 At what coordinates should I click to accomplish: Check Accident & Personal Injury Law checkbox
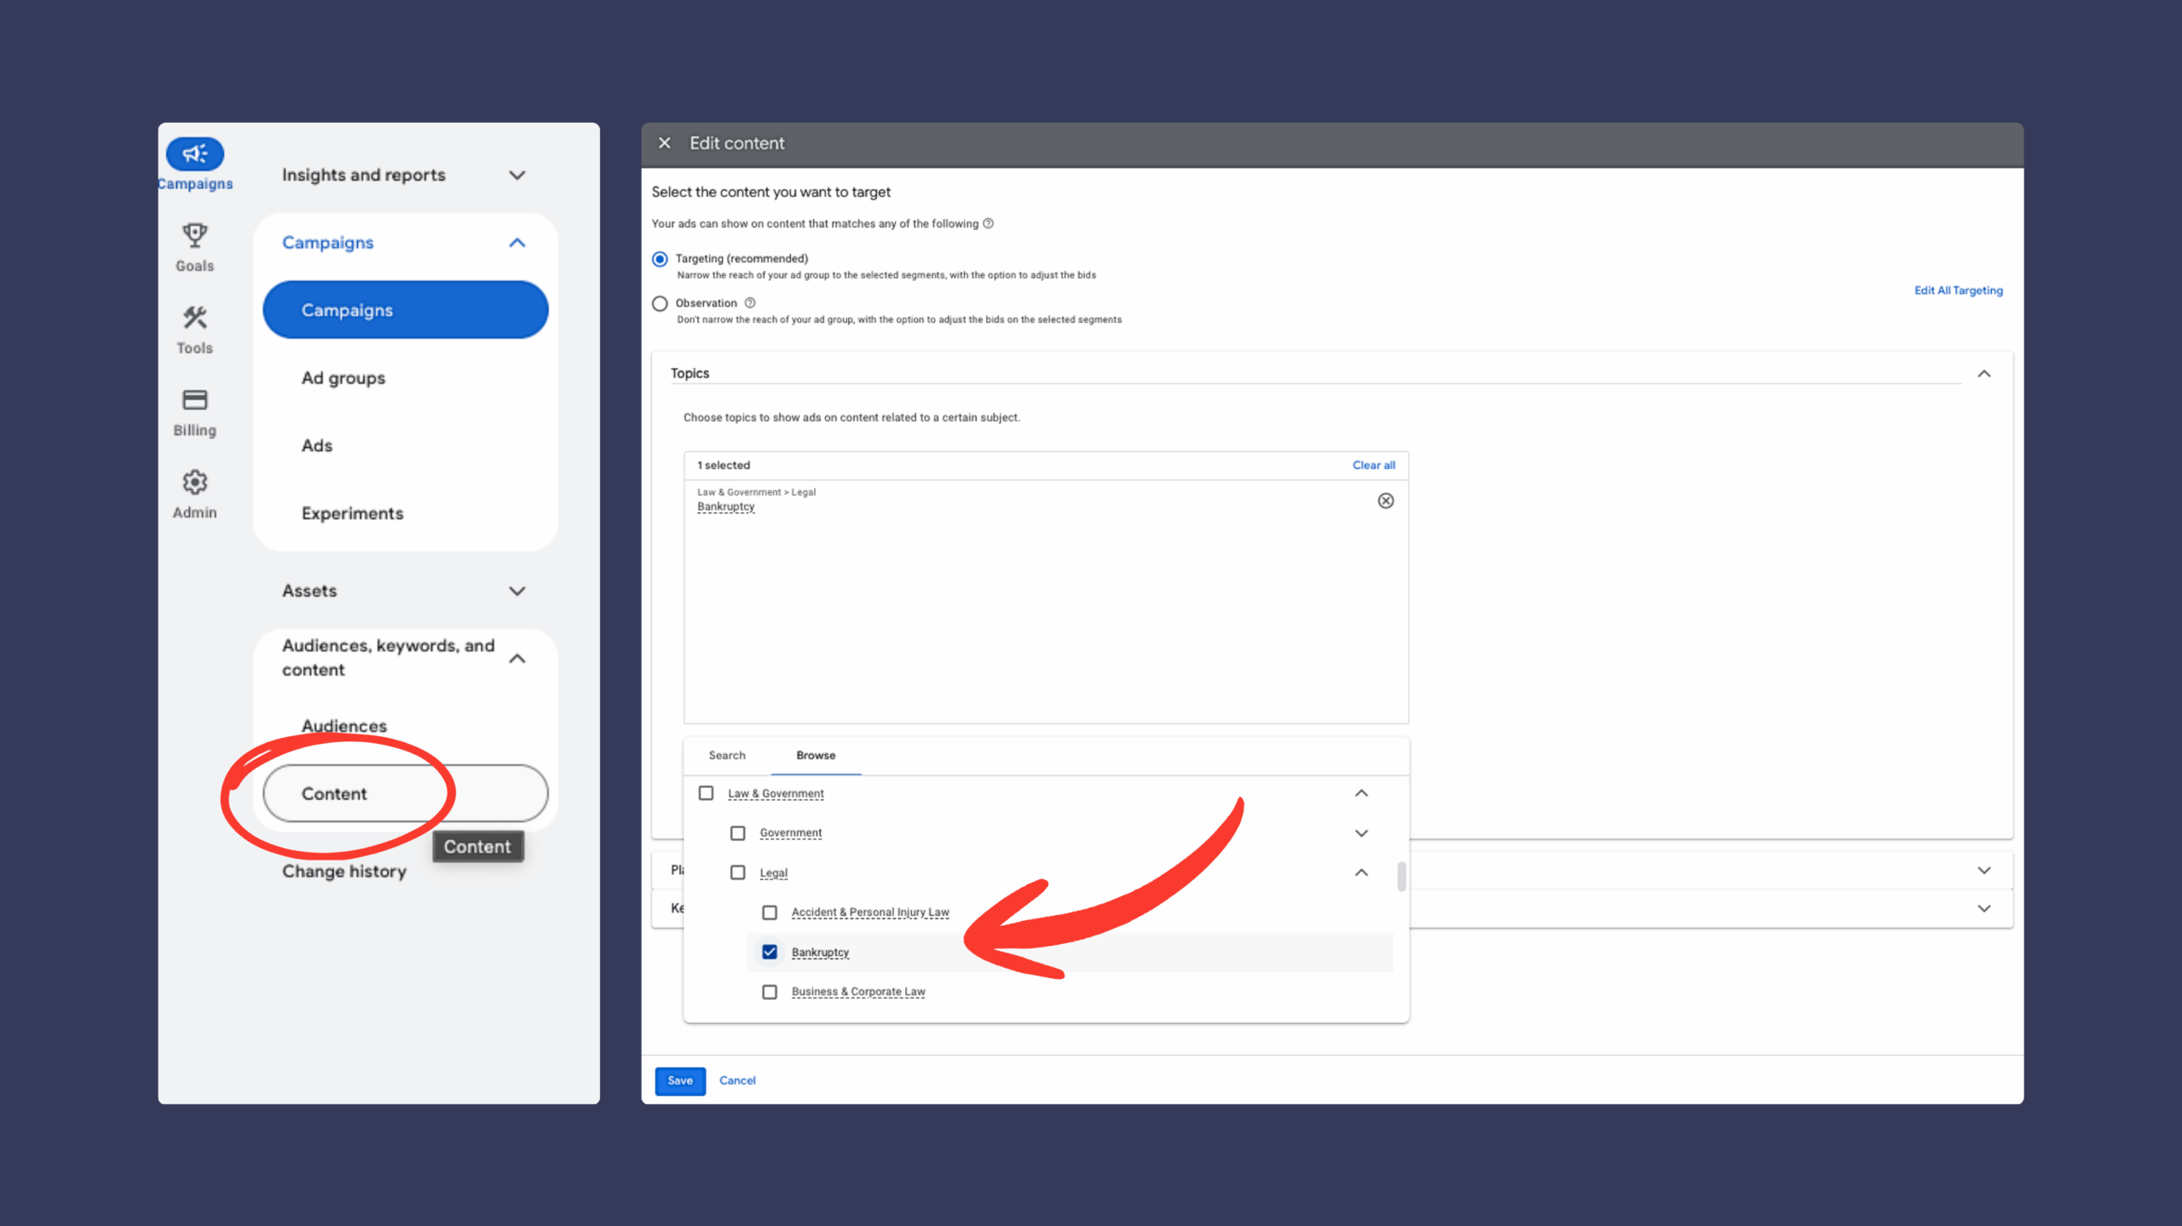[x=770, y=912]
